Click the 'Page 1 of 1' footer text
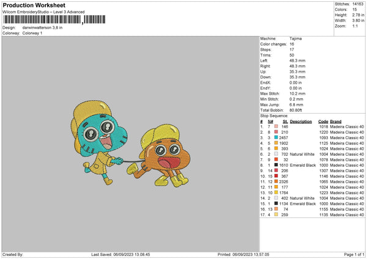The height and width of the screenshot is (259, 367). [354, 254]
